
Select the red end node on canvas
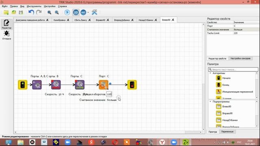[x=132, y=85]
